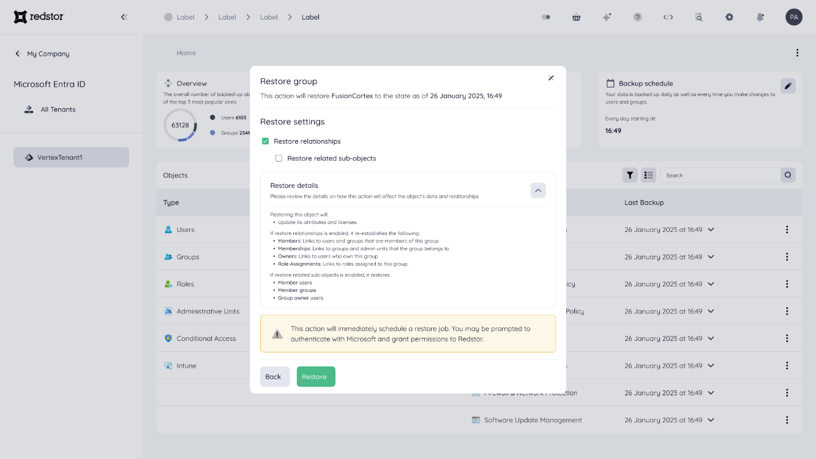Select VertexTenant1 in sidebar
The image size is (816, 459).
71,157
